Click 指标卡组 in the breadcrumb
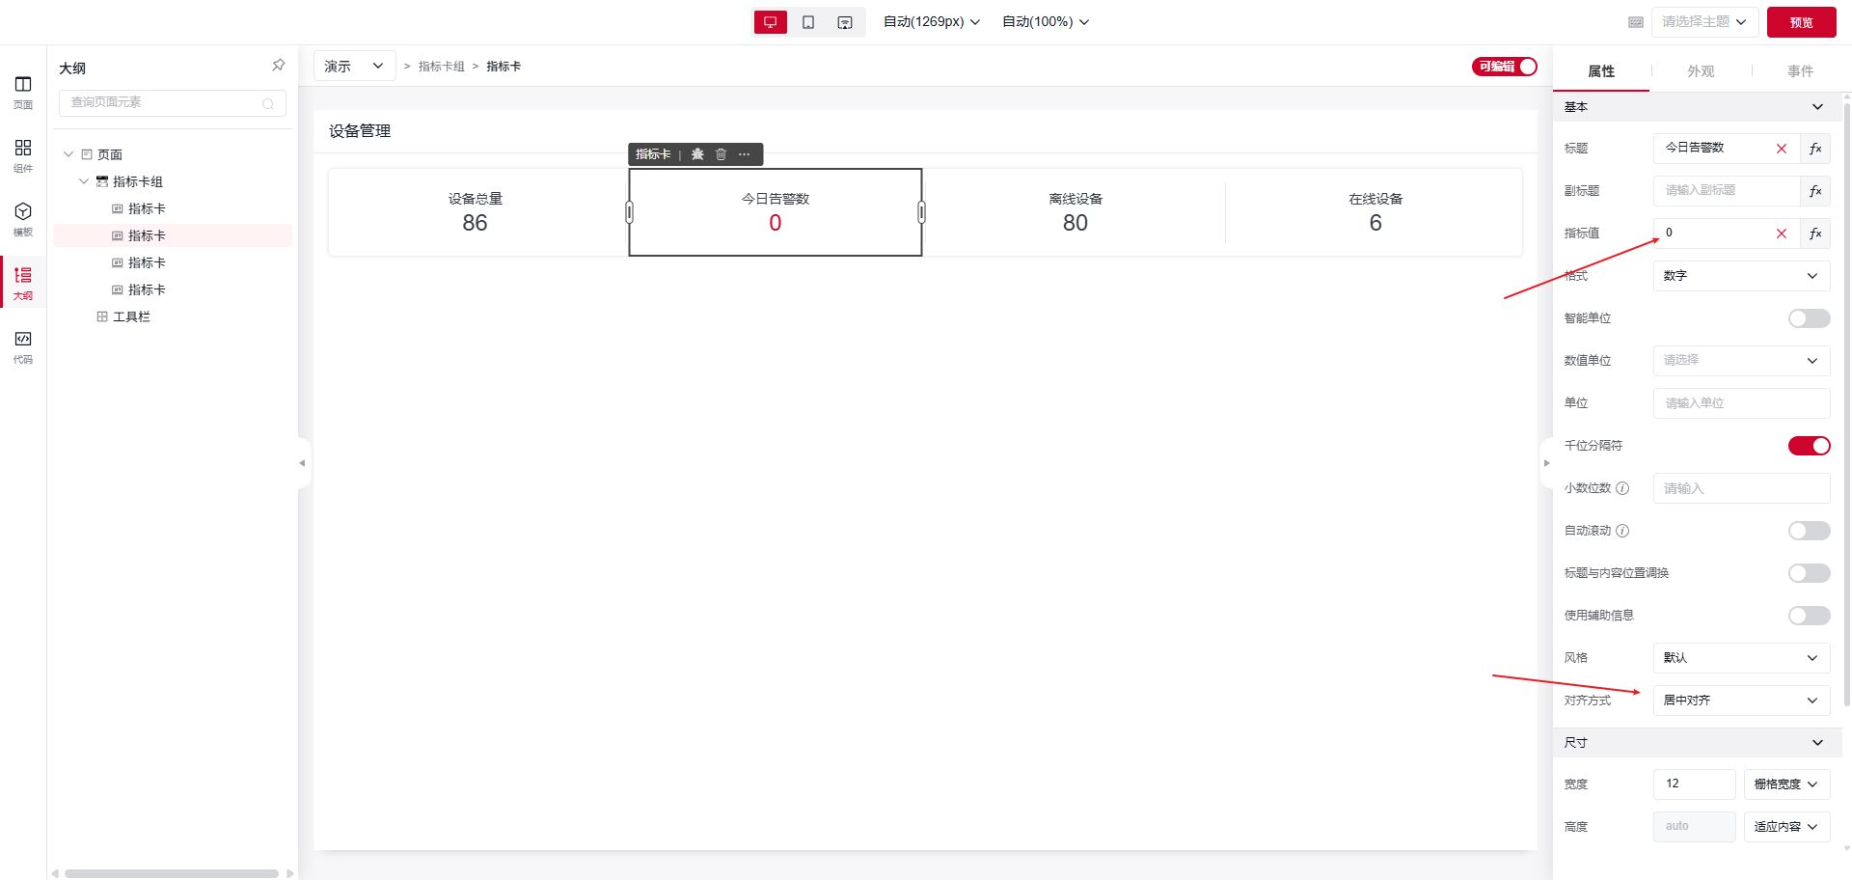The width and height of the screenshot is (1852, 880). coord(441,67)
